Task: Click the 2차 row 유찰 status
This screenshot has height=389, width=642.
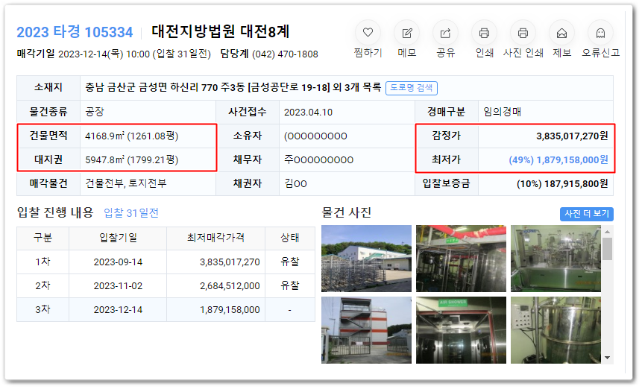Action: tap(289, 285)
